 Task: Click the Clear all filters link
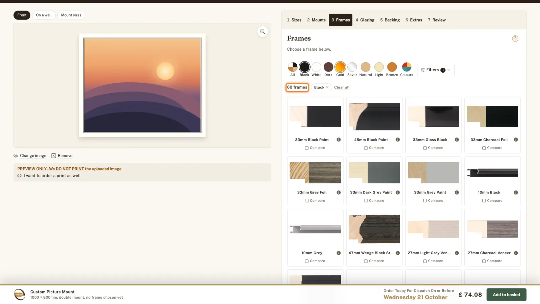click(342, 87)
